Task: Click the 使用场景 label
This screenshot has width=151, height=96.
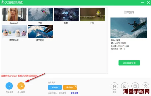Action: click(51, 83)
